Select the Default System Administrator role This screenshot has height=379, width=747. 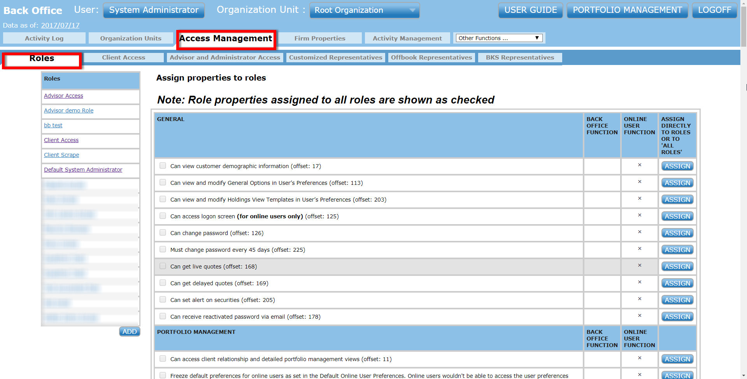point(83,169)
